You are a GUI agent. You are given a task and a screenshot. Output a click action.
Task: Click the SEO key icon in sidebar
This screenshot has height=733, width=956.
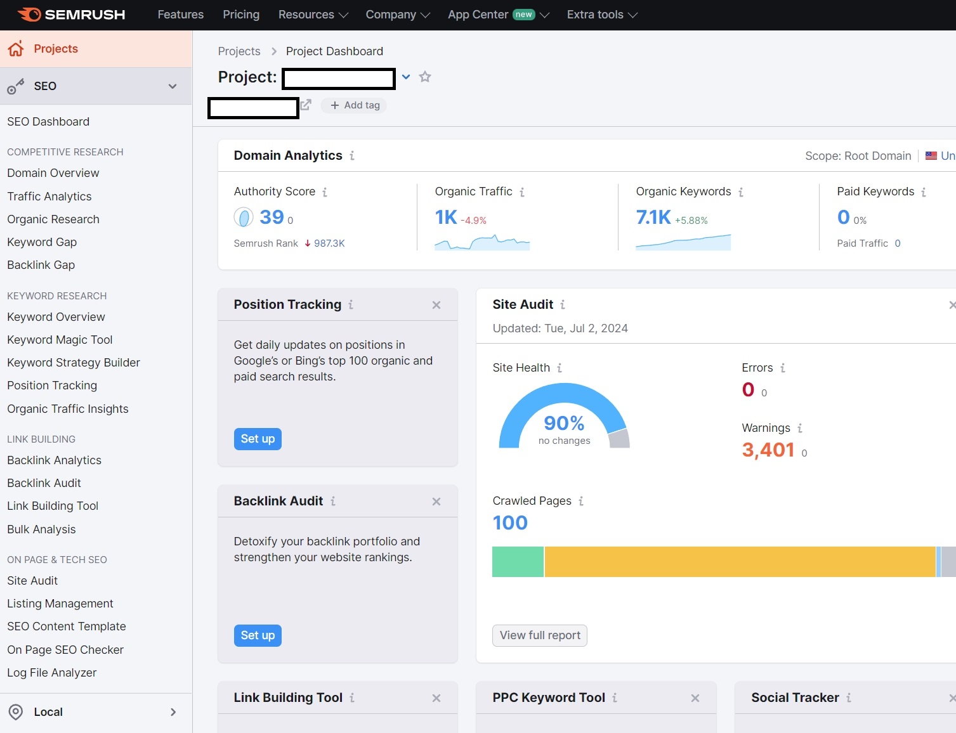pos(16,86)
